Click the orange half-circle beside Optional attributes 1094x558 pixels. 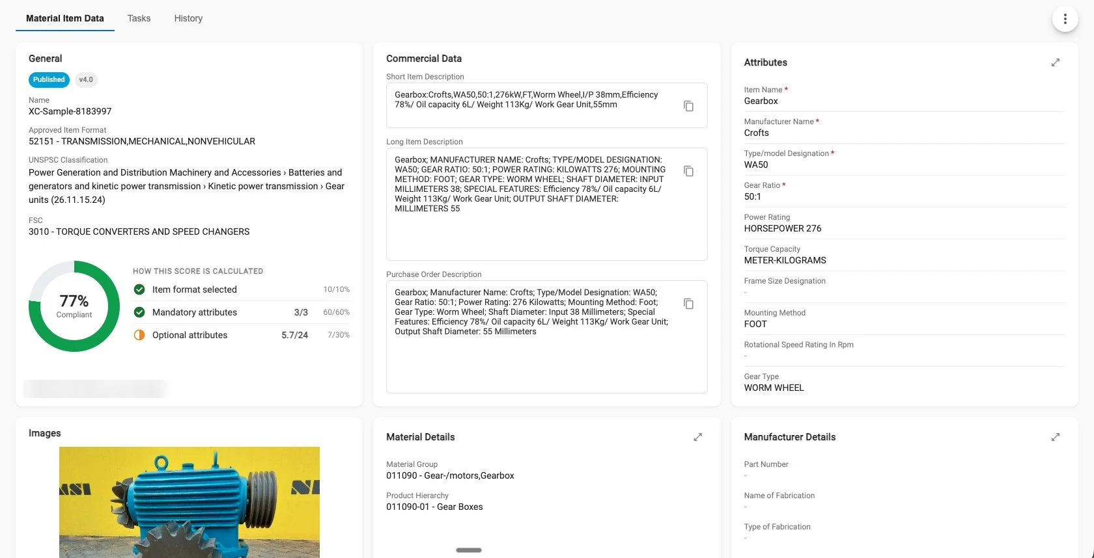[x=139, y=335]
